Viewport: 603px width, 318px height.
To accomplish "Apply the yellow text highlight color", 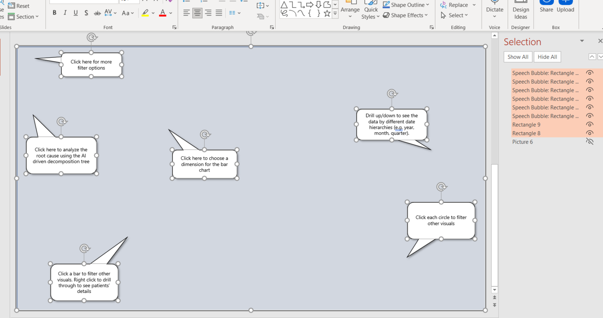I will point(145,13).
